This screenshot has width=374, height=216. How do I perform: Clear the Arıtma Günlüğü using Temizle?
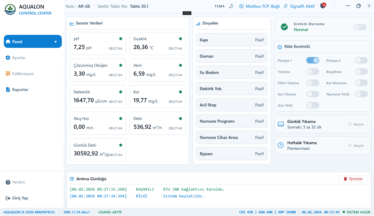(x=353, y=178)
